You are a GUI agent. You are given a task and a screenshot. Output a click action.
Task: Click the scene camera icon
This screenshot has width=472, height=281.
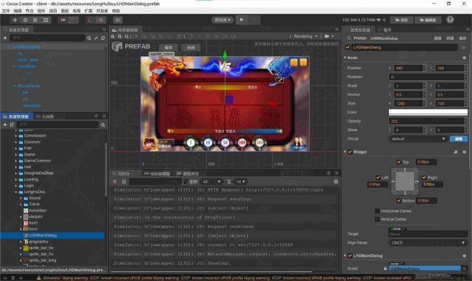(x=327, y=36)
